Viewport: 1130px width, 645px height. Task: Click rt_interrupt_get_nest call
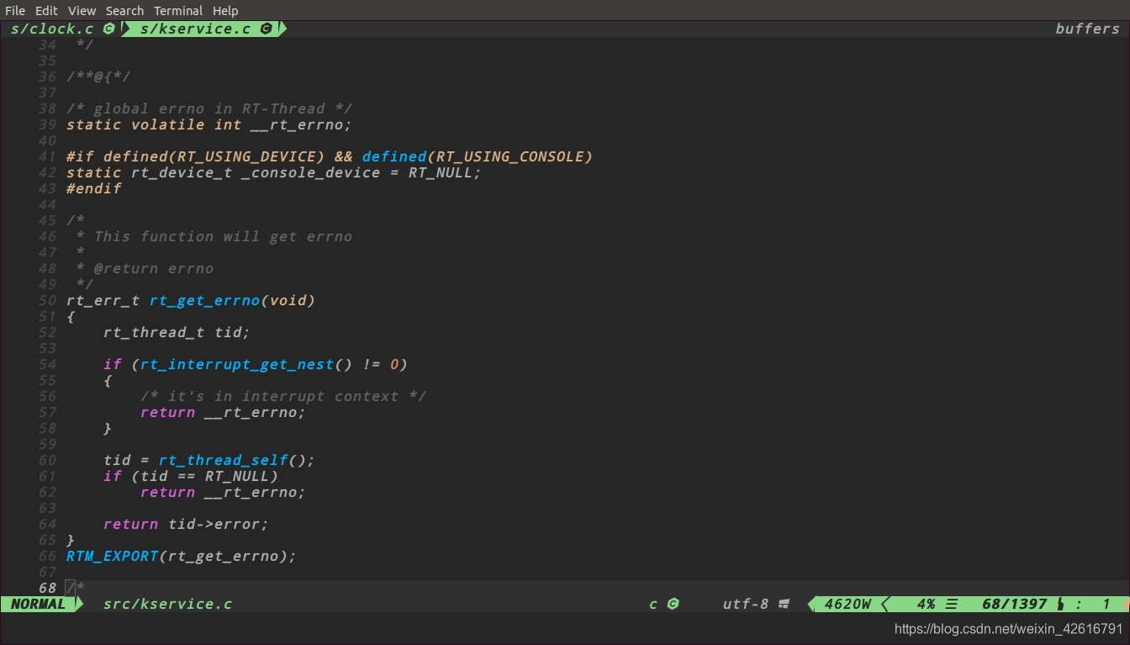tap(237, 364)
